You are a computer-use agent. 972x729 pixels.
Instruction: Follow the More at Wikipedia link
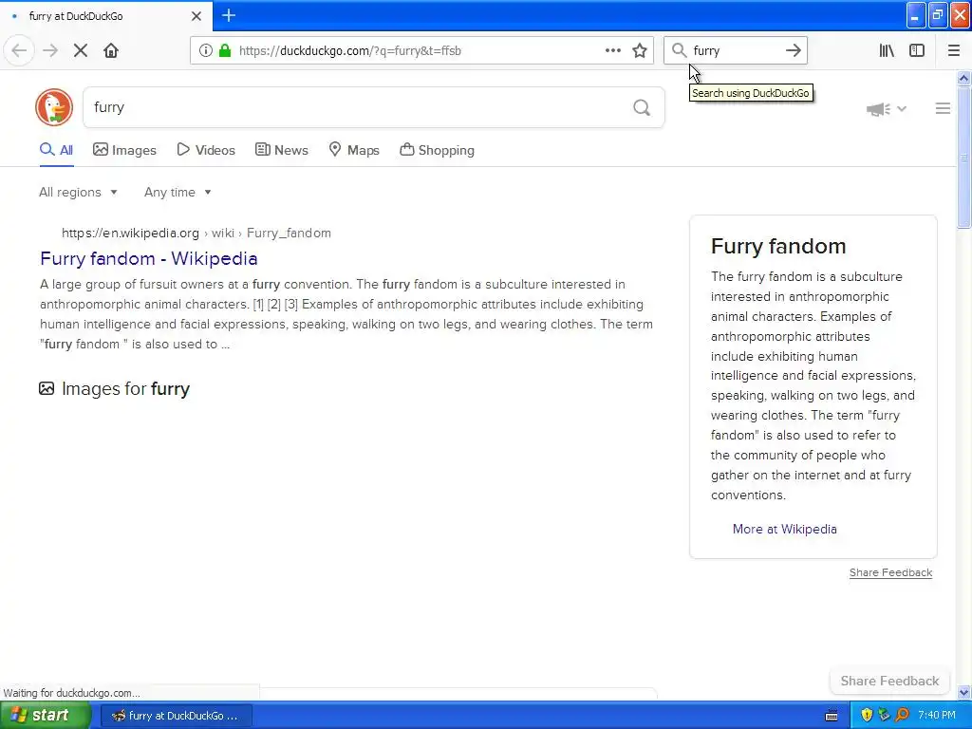pos(784,529)
